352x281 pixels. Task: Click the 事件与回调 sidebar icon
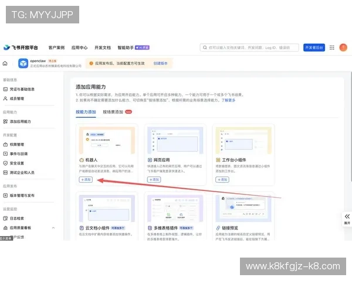[5, 154]
